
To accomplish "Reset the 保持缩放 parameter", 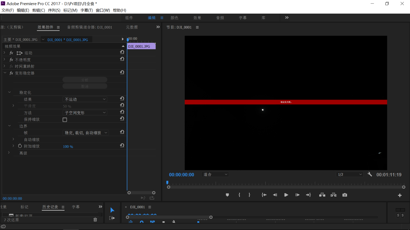I will coord(122,119).
